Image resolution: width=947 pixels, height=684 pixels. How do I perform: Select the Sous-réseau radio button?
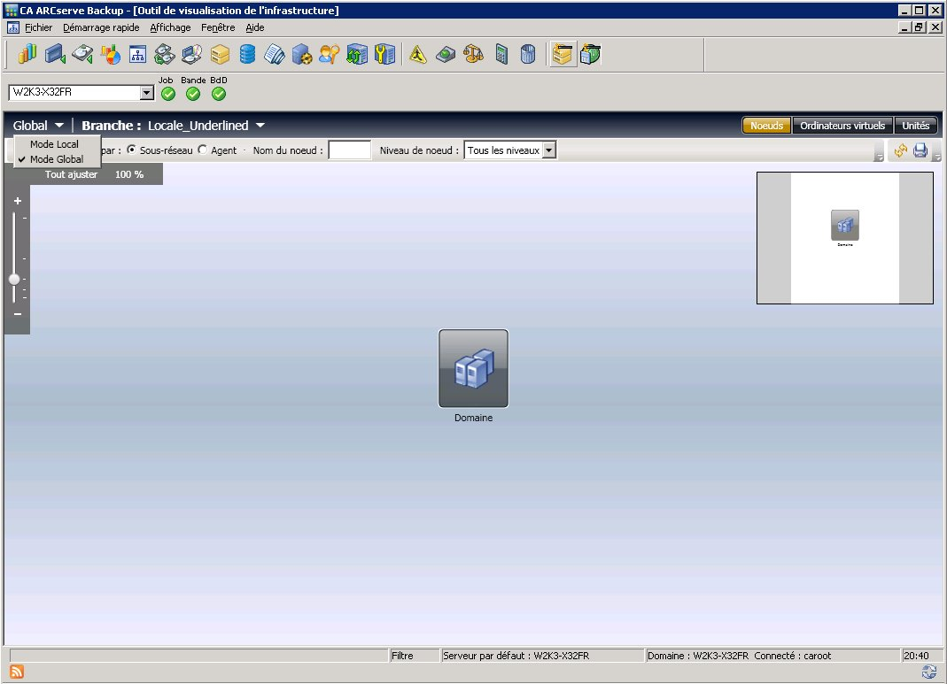point(132,150)
